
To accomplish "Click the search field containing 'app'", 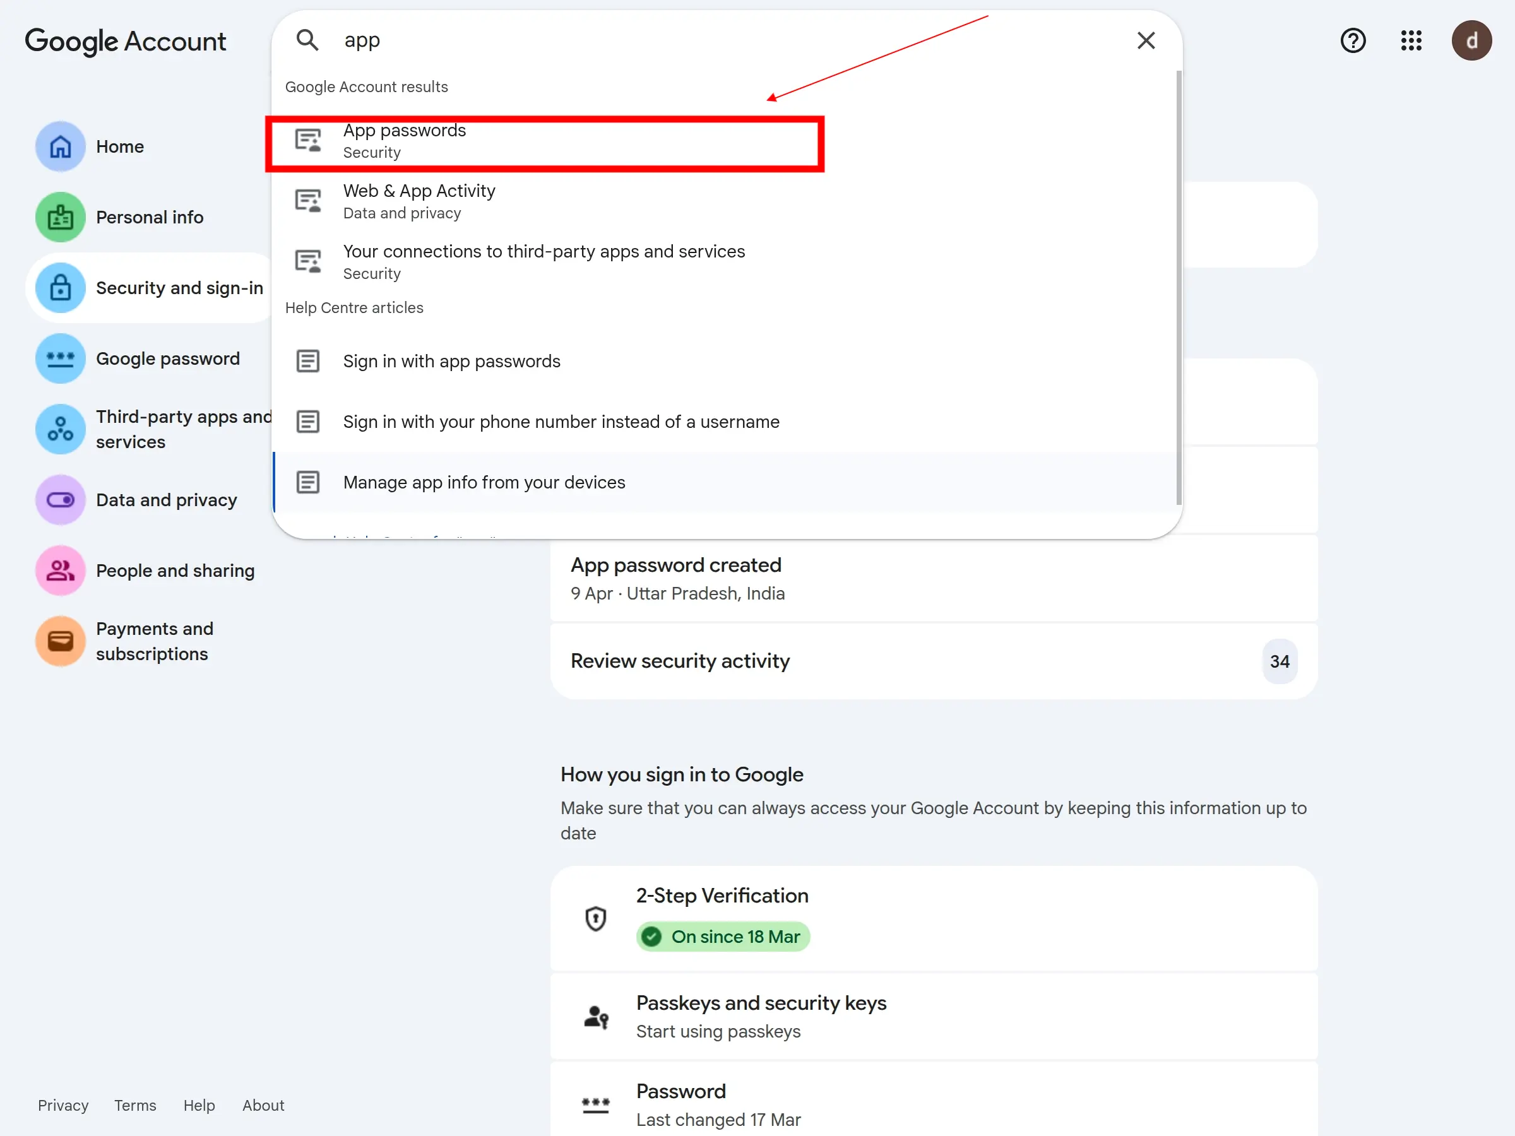I will [x=726, y=40].
